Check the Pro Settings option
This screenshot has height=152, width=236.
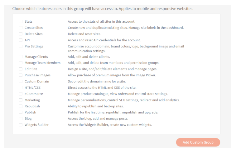pyautogui.click(x=21, y=46)
